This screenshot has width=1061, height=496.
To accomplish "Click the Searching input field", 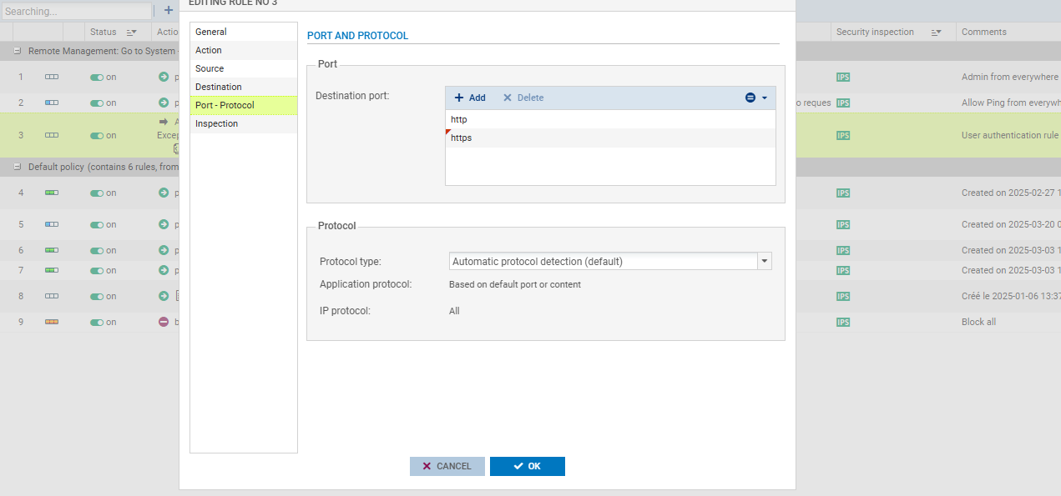I will click(x=76, y=12).
